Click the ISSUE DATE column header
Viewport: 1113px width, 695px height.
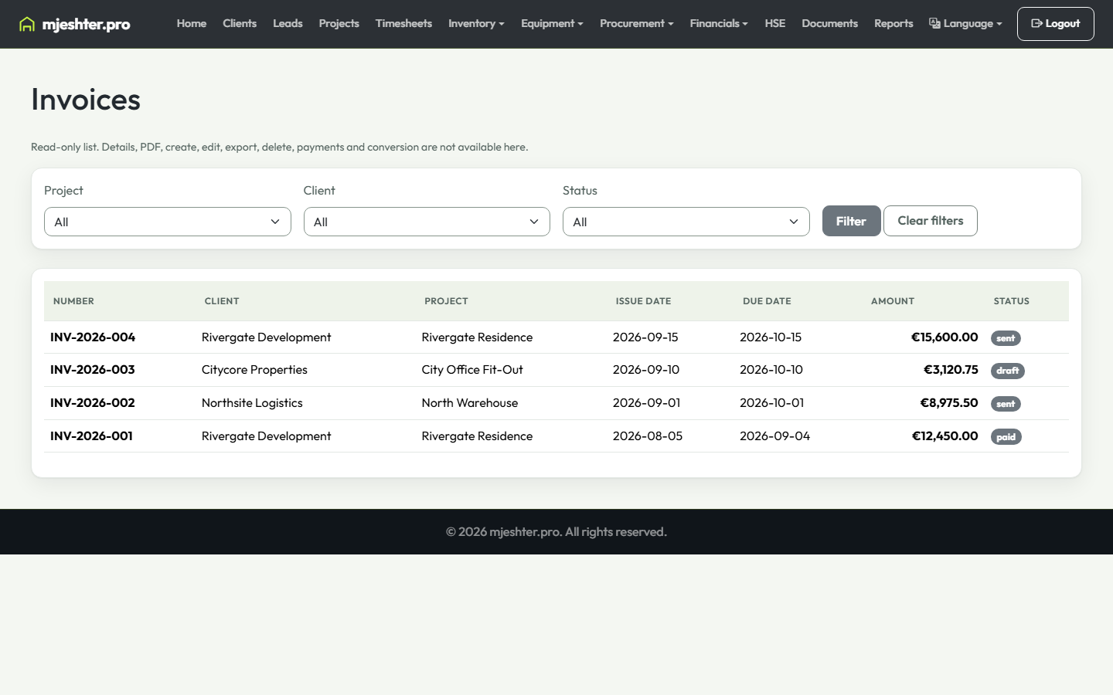[643, 301]
